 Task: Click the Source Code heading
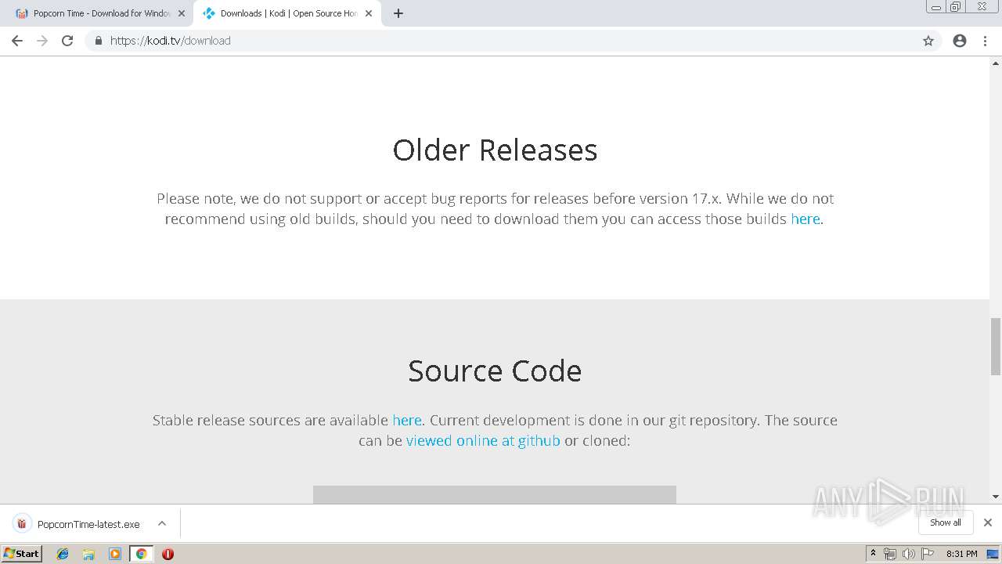tap(495, 371)
